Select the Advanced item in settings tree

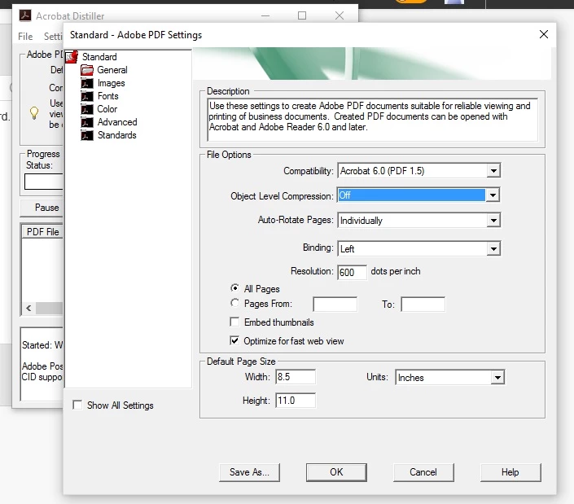[117, 122]
